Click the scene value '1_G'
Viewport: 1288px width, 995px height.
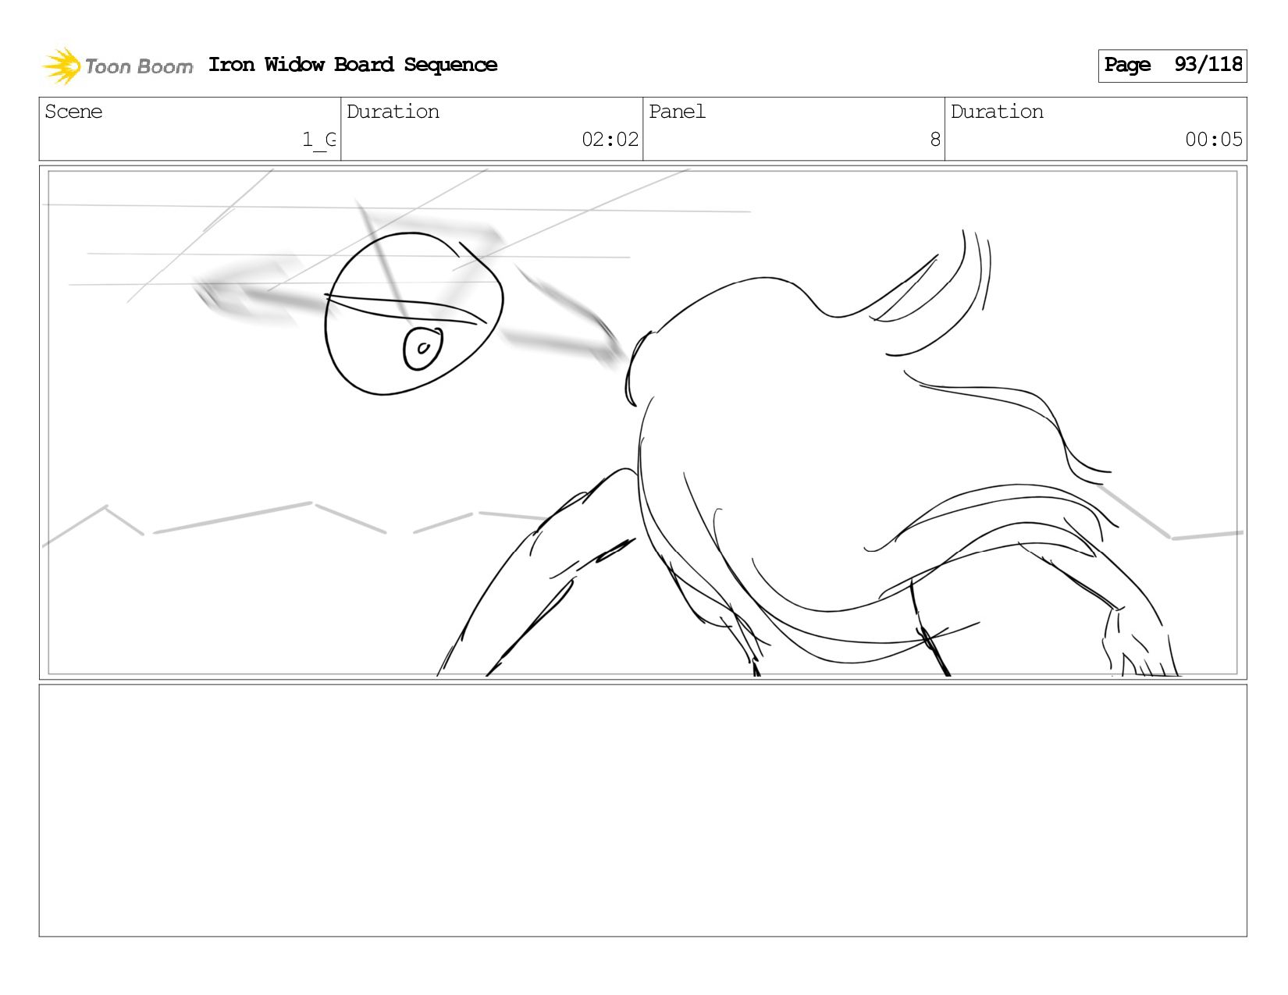[x=319, y=140]
